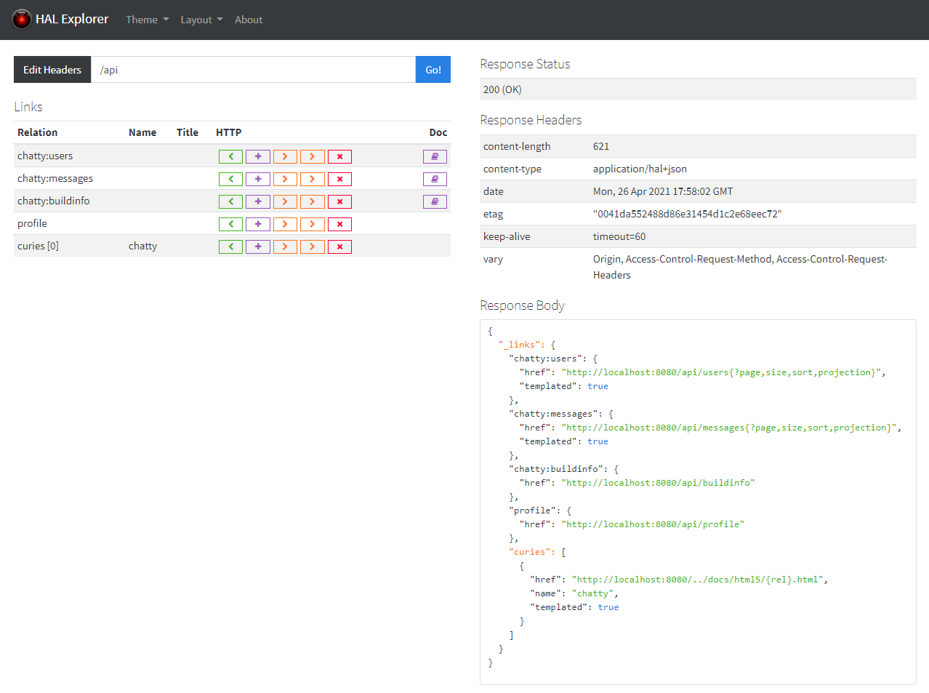This screenshot has height=693, width=929.
Task: Click the red HAL eye logo icon
Action: tap(22, 20)
